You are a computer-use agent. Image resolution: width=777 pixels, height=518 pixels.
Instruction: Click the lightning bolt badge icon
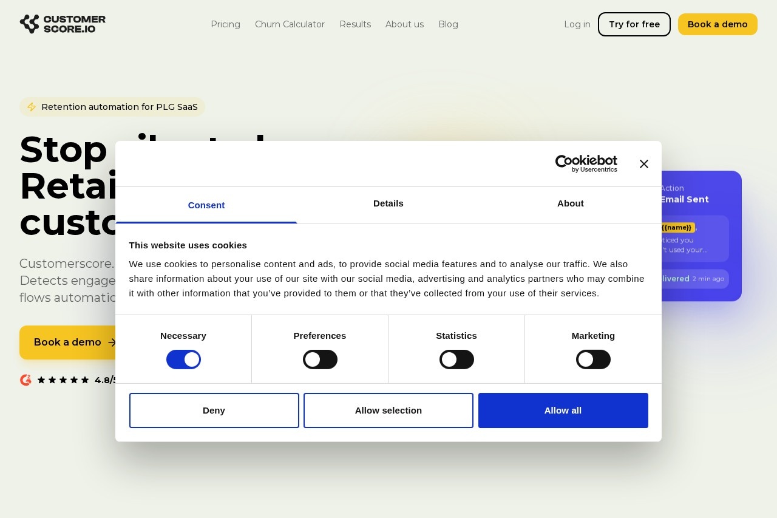tap(32, 107)
